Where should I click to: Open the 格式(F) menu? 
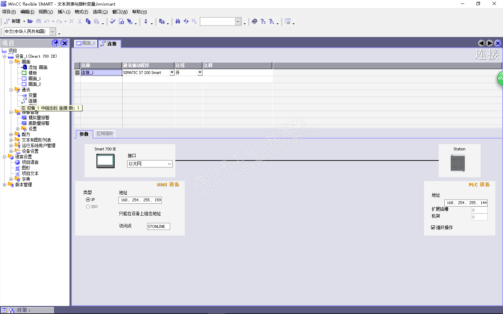(81, 12)
